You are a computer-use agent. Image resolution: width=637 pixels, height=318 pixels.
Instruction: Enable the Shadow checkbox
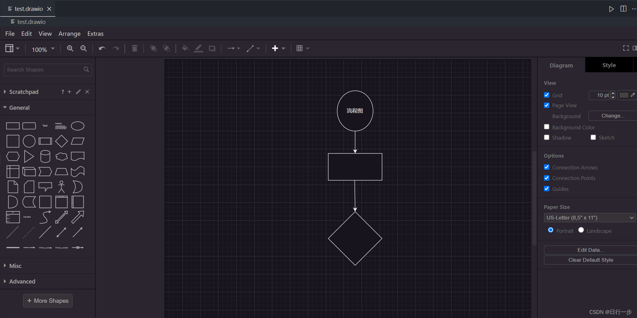point(547,137)
